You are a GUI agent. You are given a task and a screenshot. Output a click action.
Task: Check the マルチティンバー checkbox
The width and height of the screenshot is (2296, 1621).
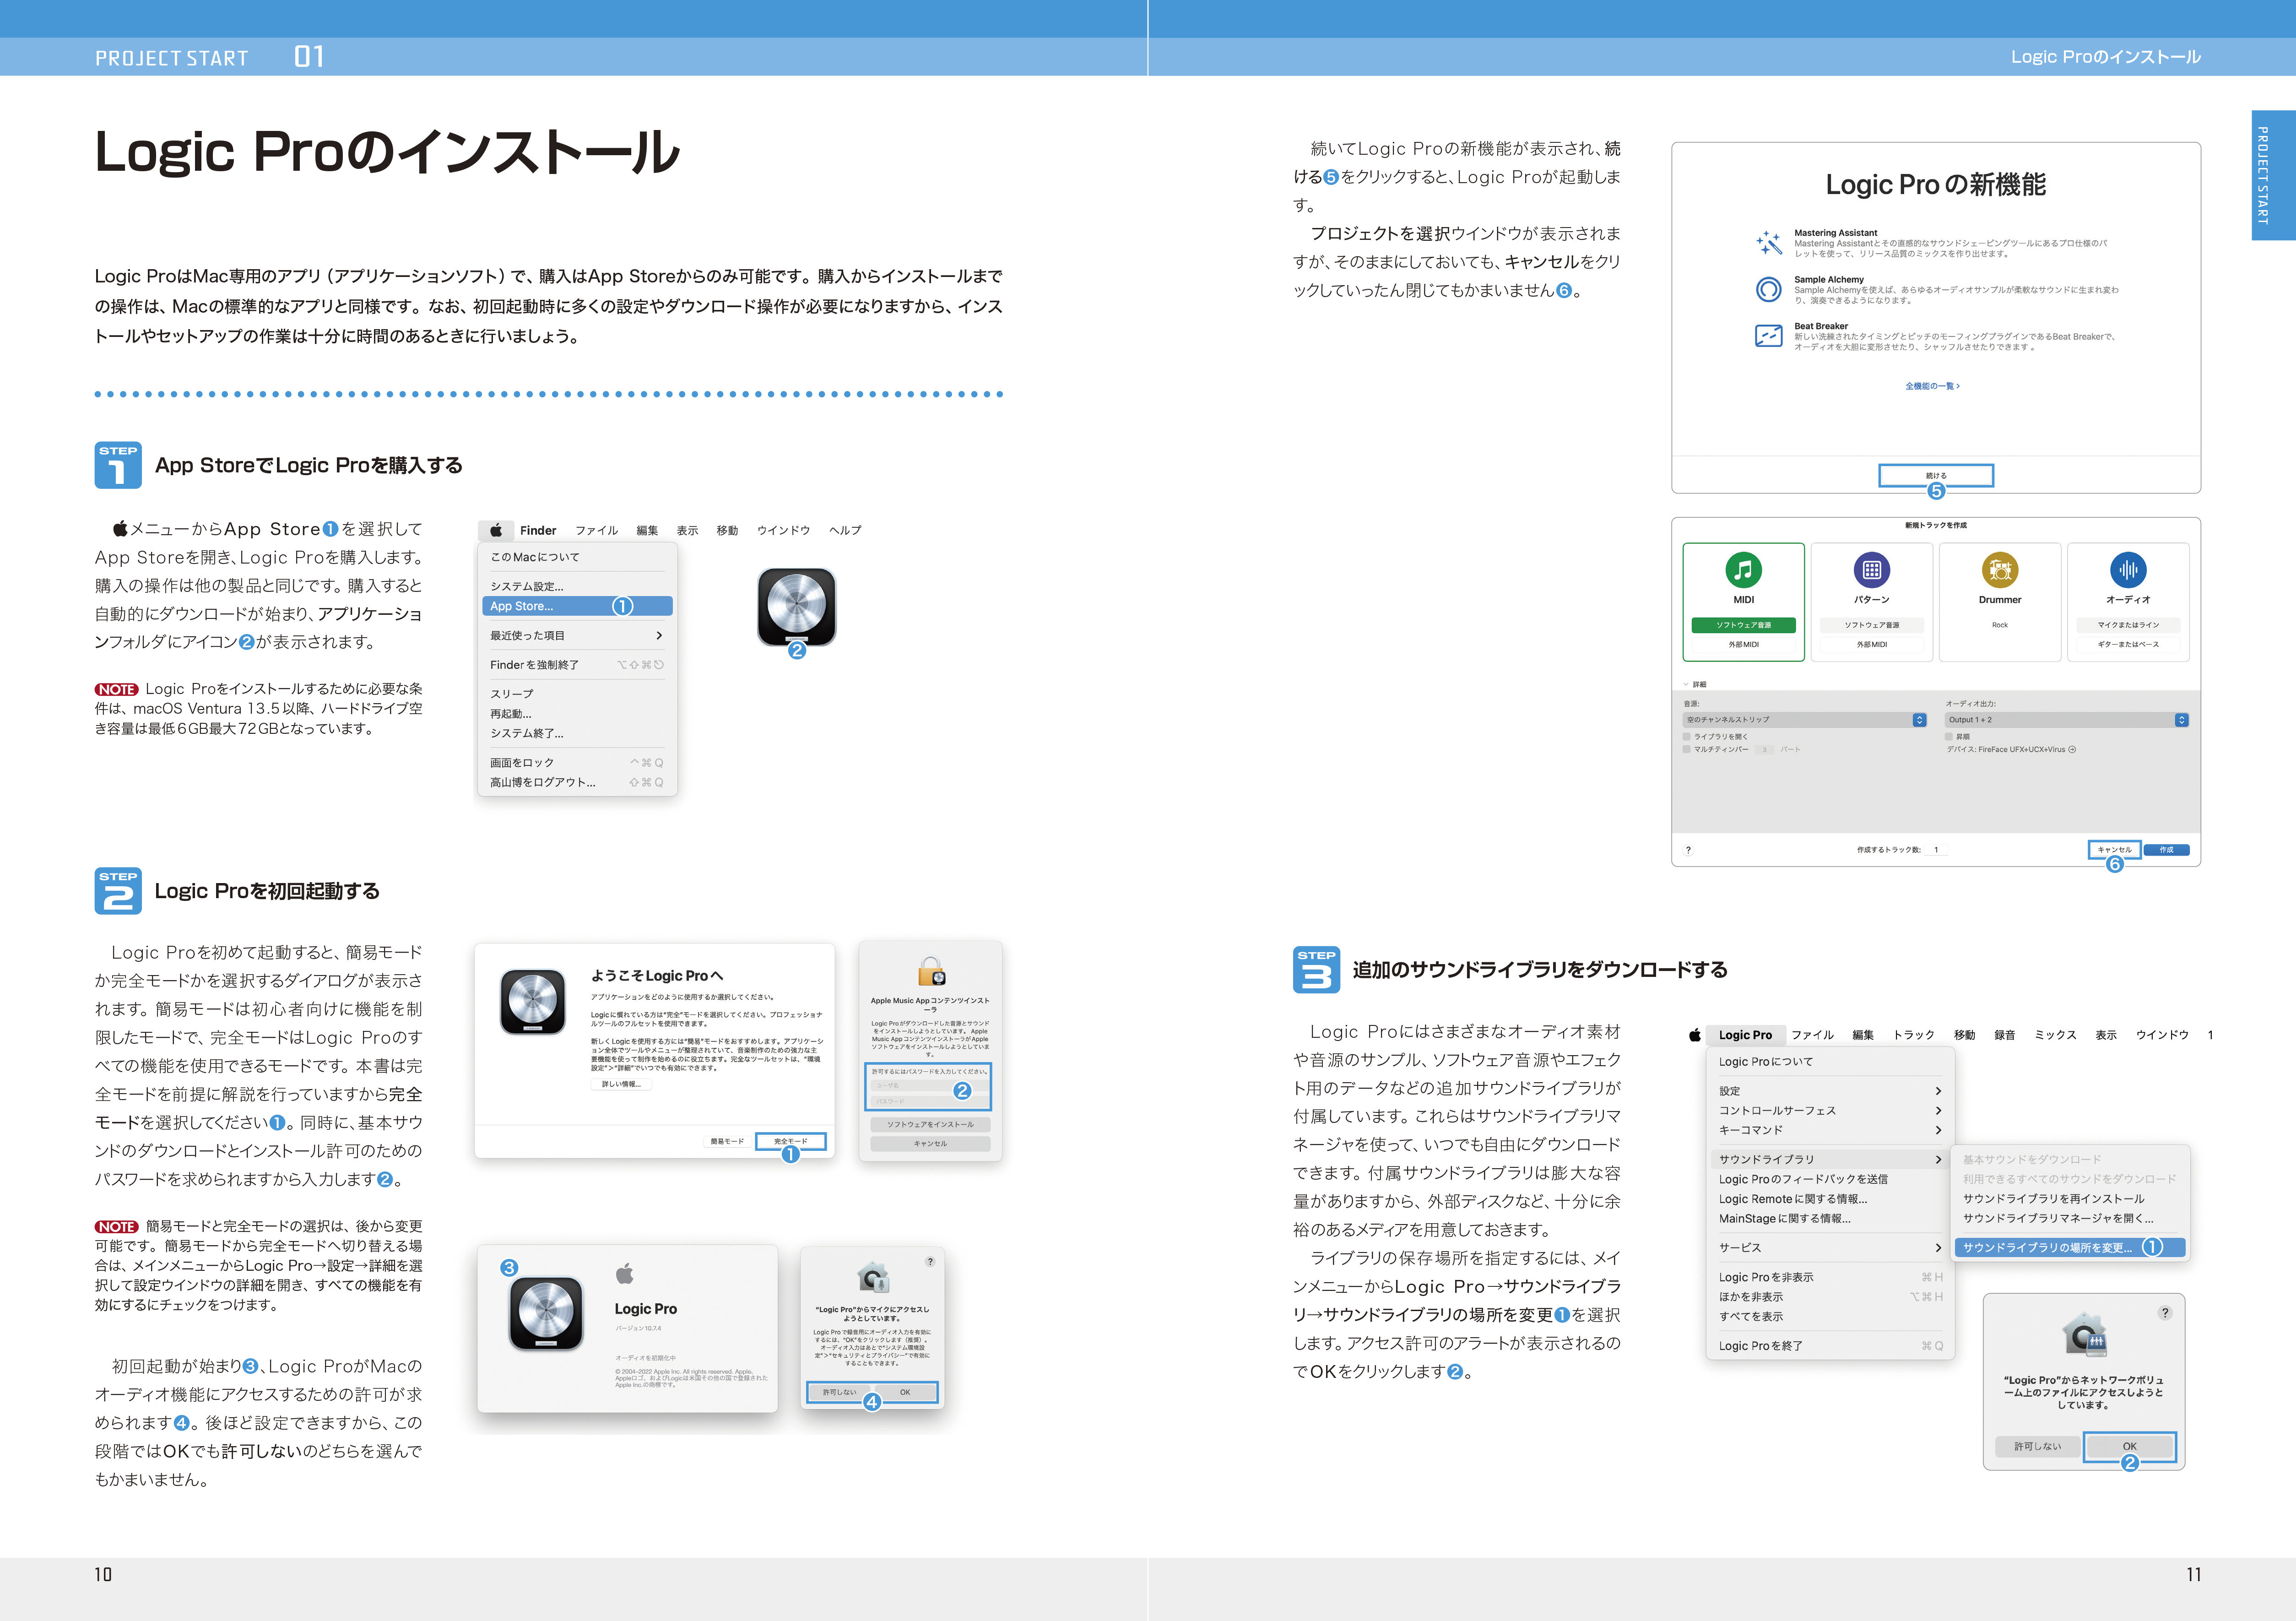pyautogui.click(x=1687, y=749)
